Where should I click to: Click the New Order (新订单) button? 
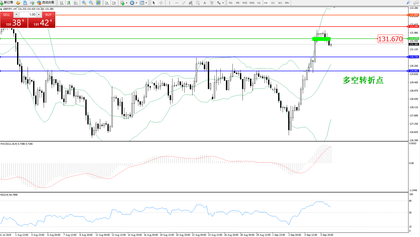pos(7,3)
